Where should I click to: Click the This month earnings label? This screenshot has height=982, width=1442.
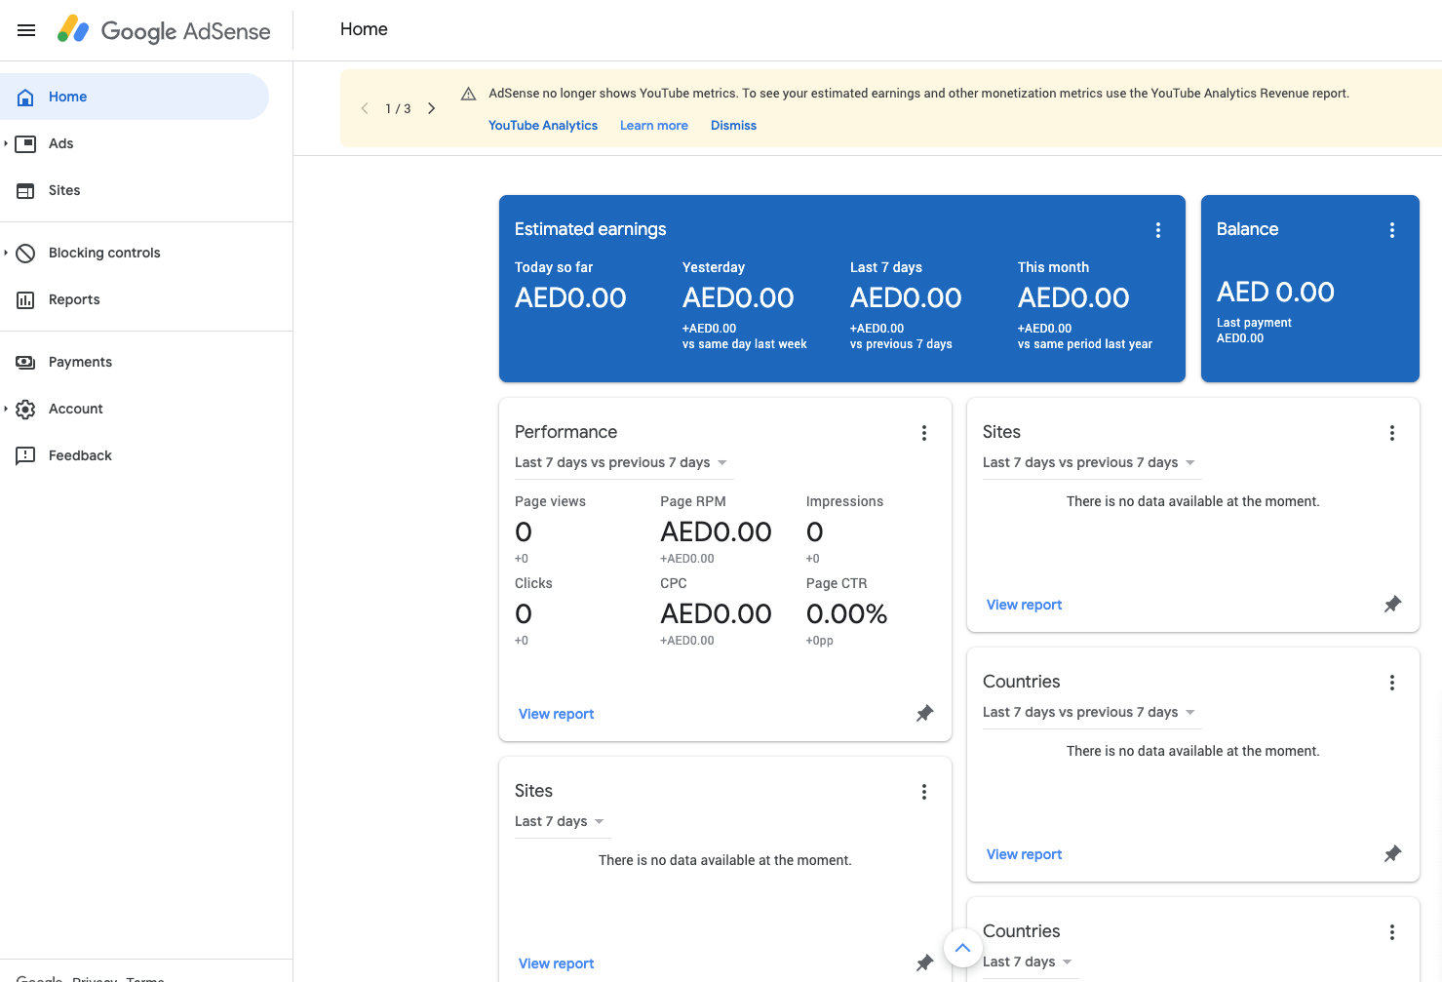pos(1053,267)
